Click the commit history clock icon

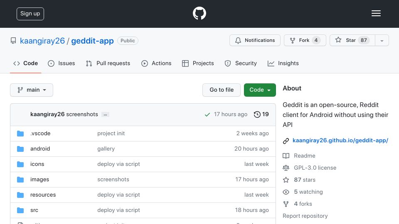(x=257, y=114)
